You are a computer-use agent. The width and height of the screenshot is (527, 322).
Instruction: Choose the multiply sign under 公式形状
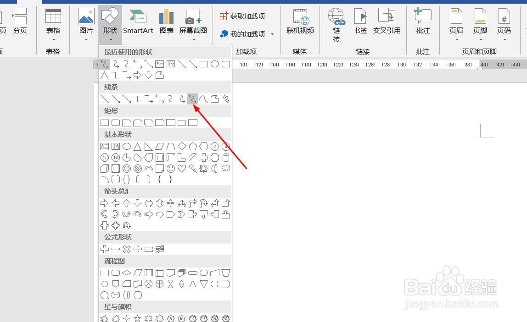127,249
